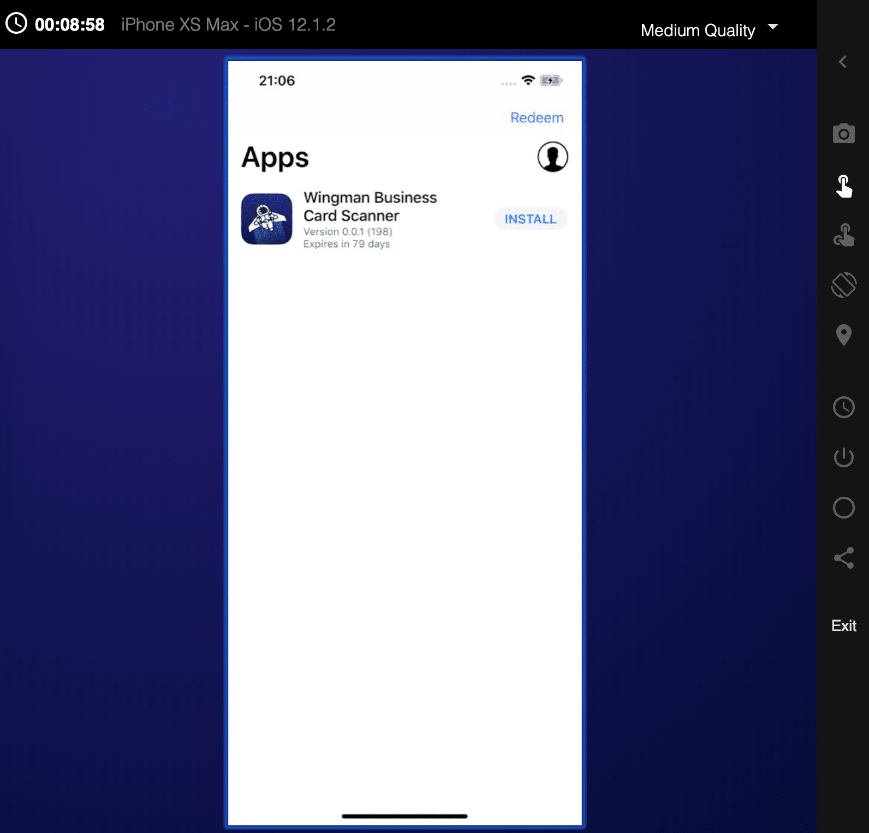Click the session timer 00:08:58
The width and height of the screenshot is (869, 833).
pos(69,25)
